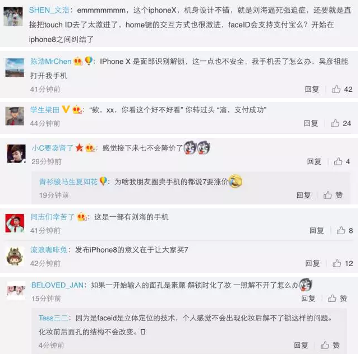Click 同志们辛苦了's red avatar image

15,223
